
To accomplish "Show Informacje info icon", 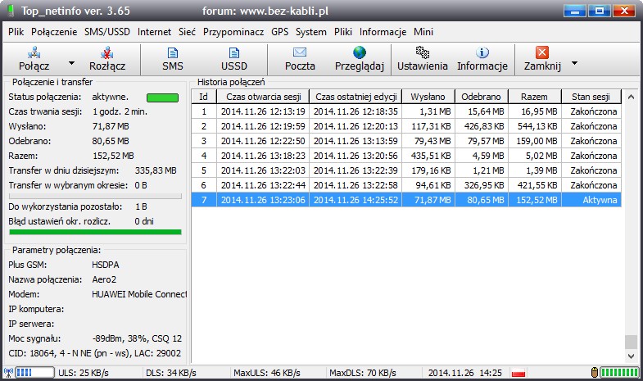I will (x=482, y=53).
